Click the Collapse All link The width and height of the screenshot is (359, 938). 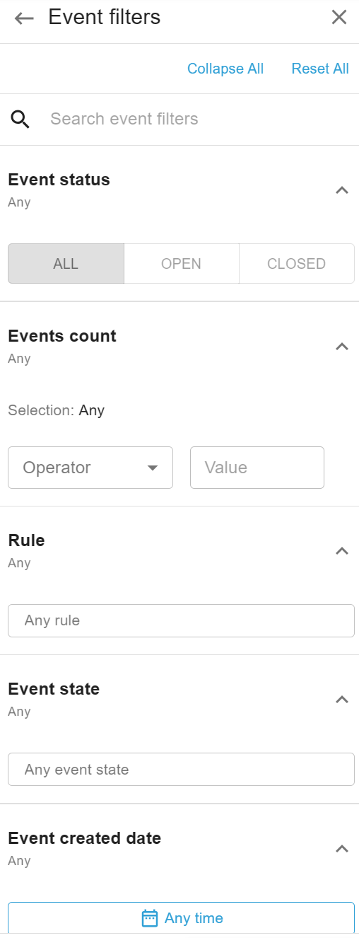coord(225,69)
